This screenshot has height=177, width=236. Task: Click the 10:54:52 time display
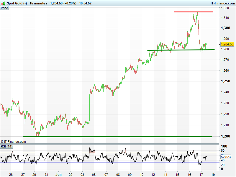pyautogui.click(x=85, y=3)
